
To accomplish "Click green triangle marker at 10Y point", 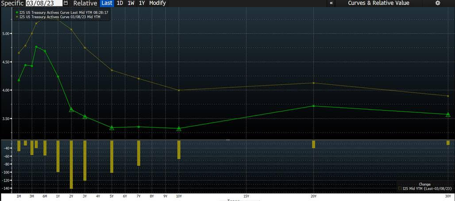I will [x=179, y=129].
